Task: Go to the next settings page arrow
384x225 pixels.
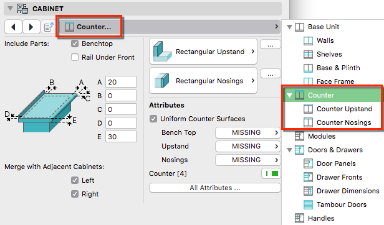Action: 31,27
